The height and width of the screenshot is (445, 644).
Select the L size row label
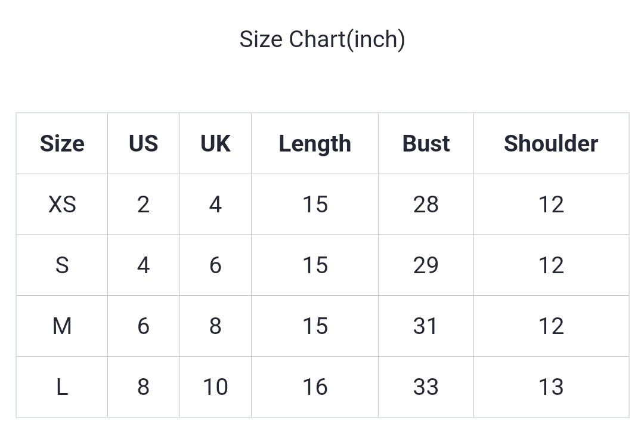click(62, 387)
